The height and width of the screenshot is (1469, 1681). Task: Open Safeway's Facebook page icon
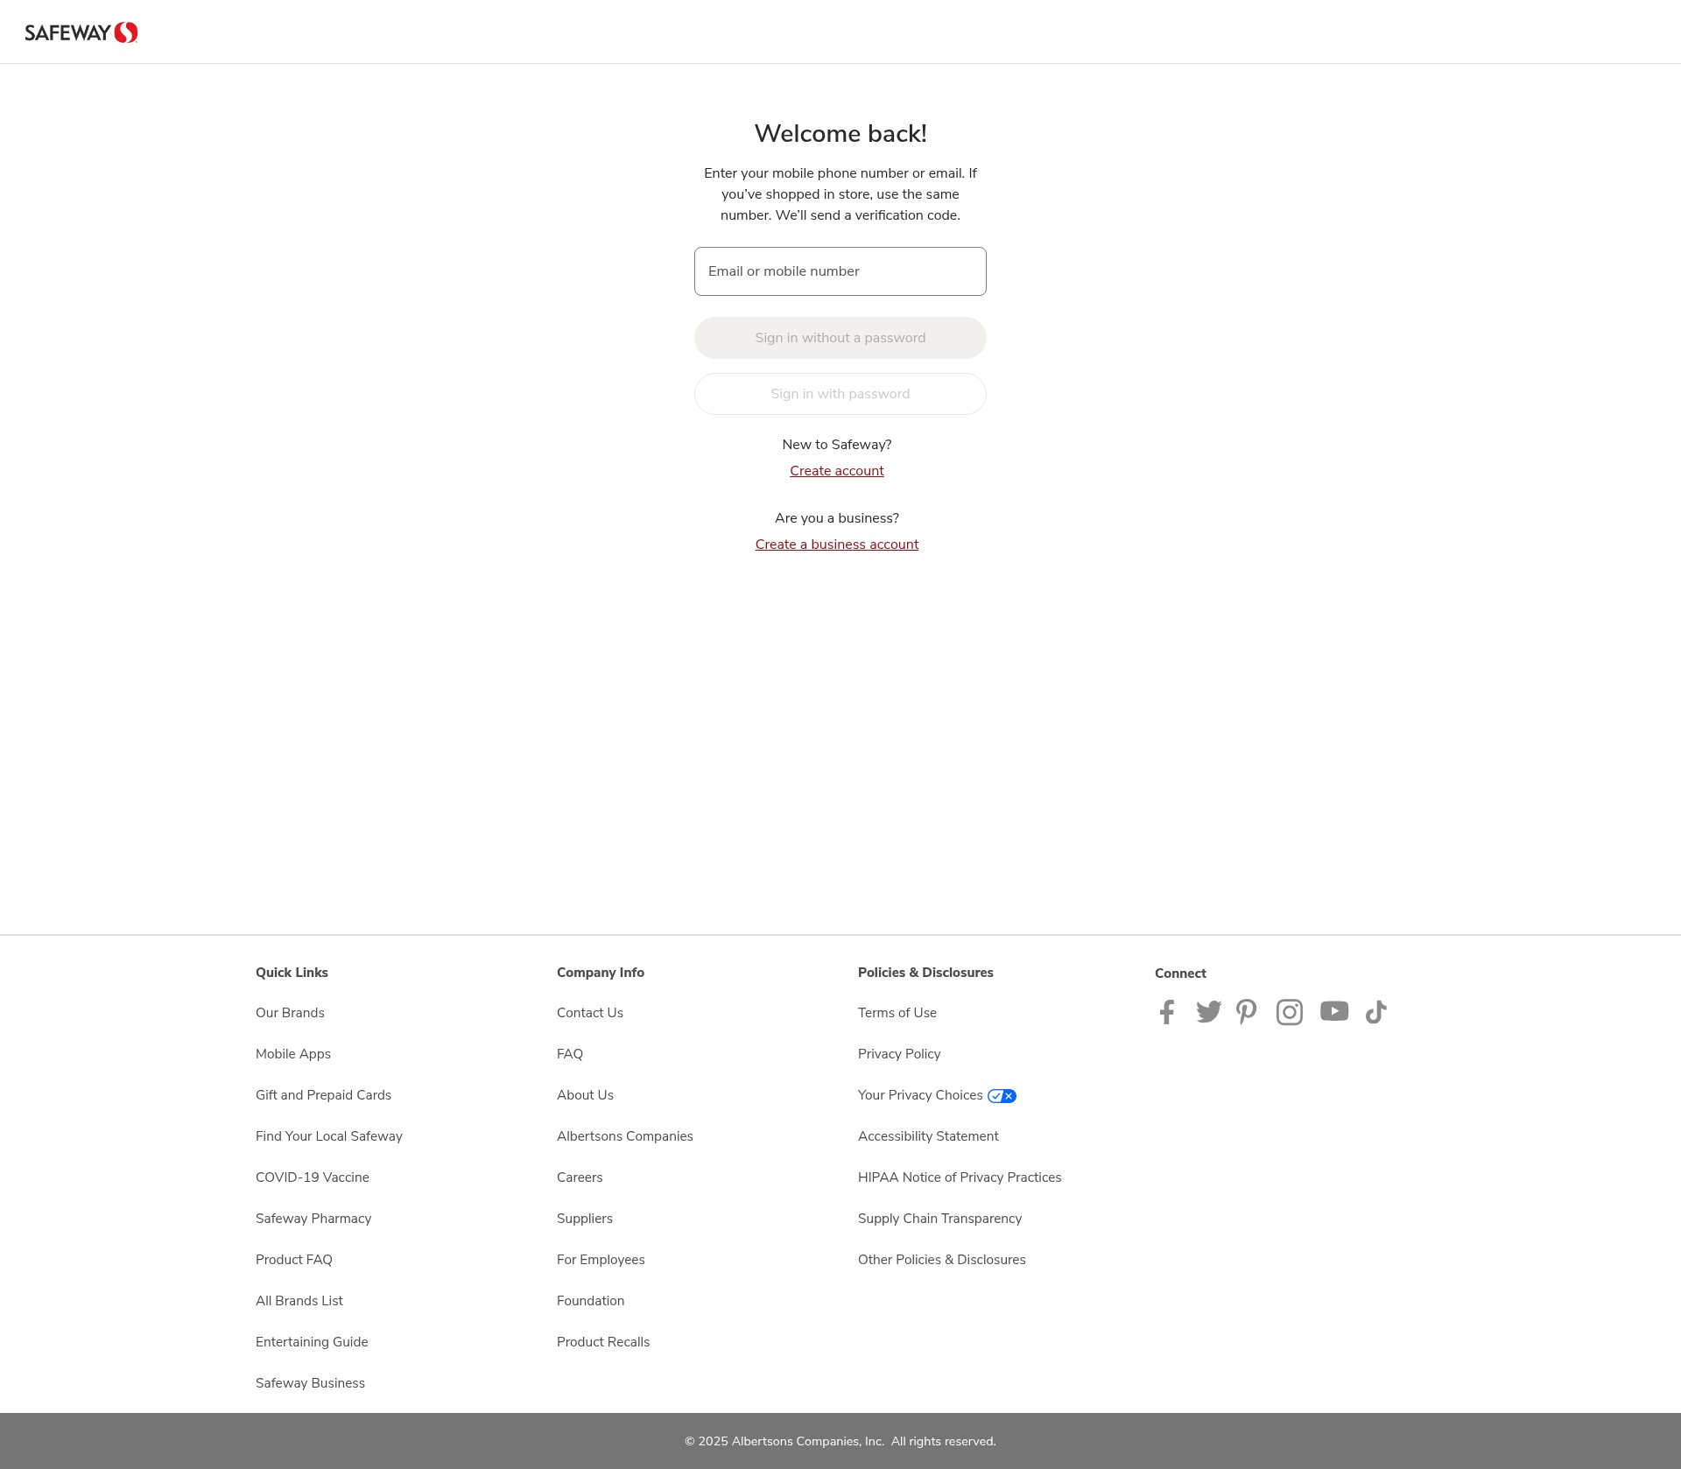[1167, 1012]
